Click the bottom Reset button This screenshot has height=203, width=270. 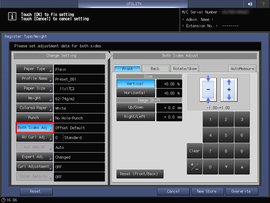click(36, 191)
